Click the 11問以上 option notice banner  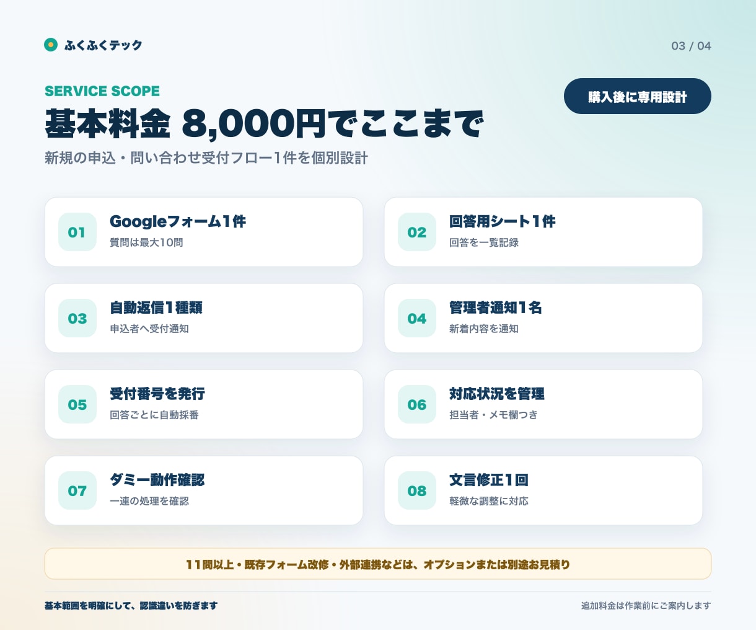378,564
